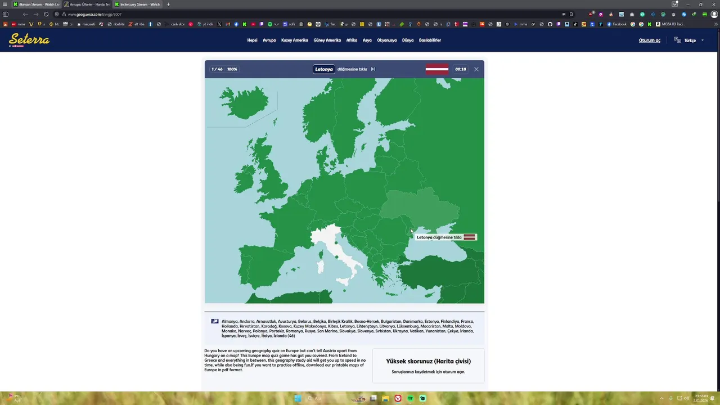Open the MOZA R3 Raci... bookmark
This screenshot has height=405, width=720.
[670, 24]
